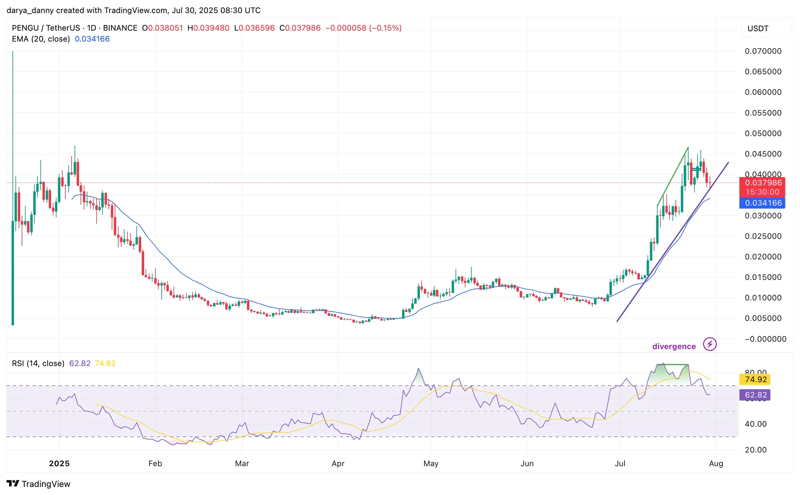
Task: Click the 20.00 label on the RSI axis
Action: [755, 450]
